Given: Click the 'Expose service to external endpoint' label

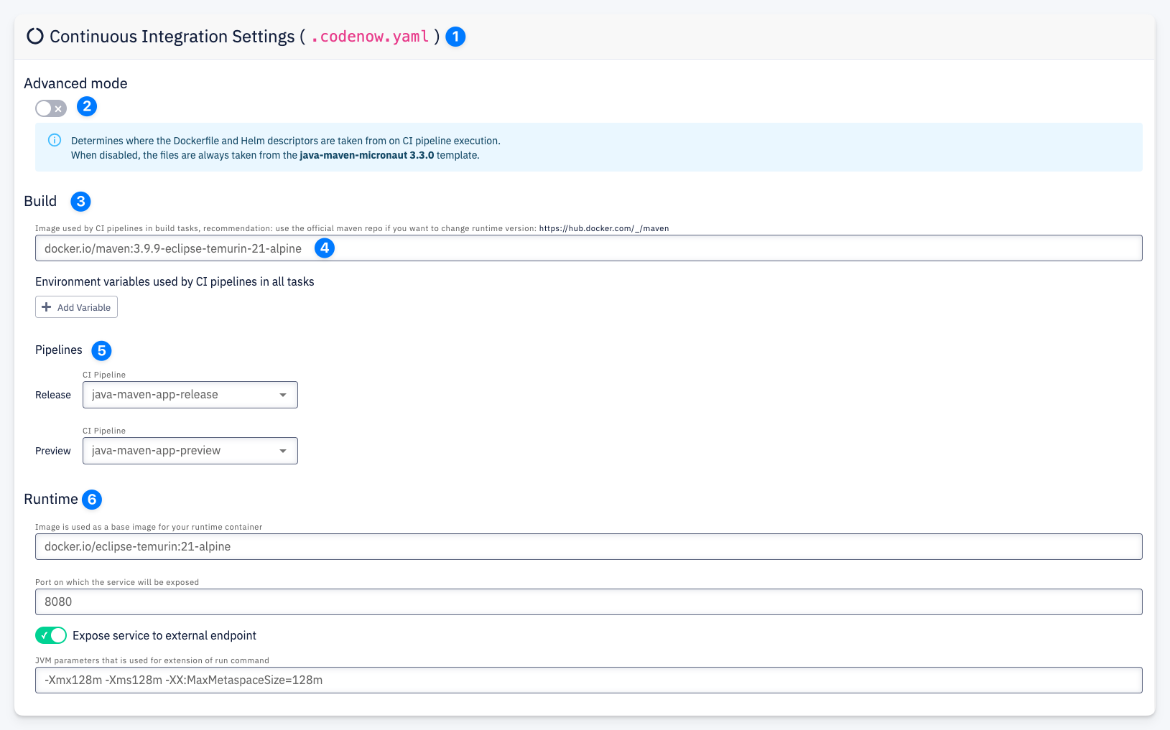Looking at the screenshot, I should 164,635.
